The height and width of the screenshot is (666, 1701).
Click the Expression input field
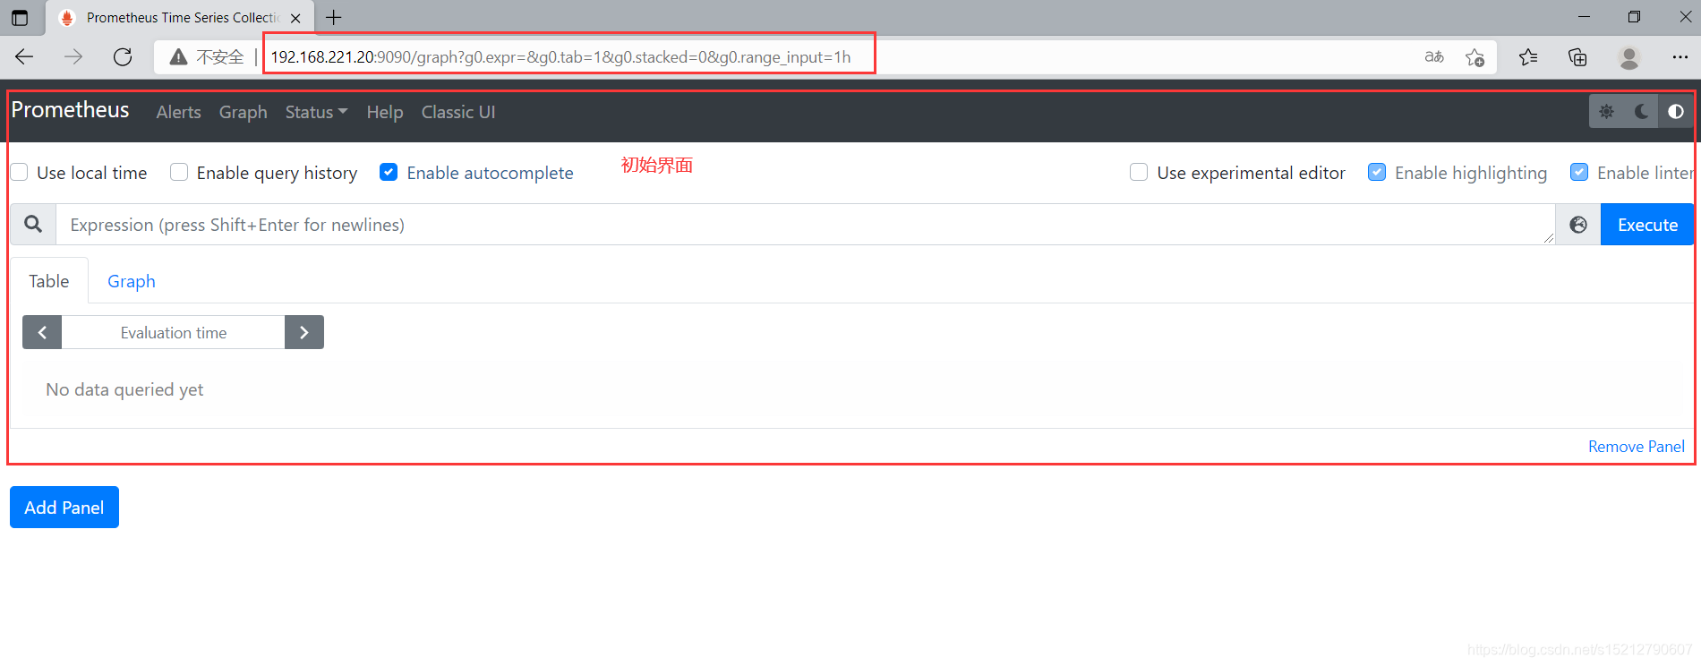(x=805, y=225)
